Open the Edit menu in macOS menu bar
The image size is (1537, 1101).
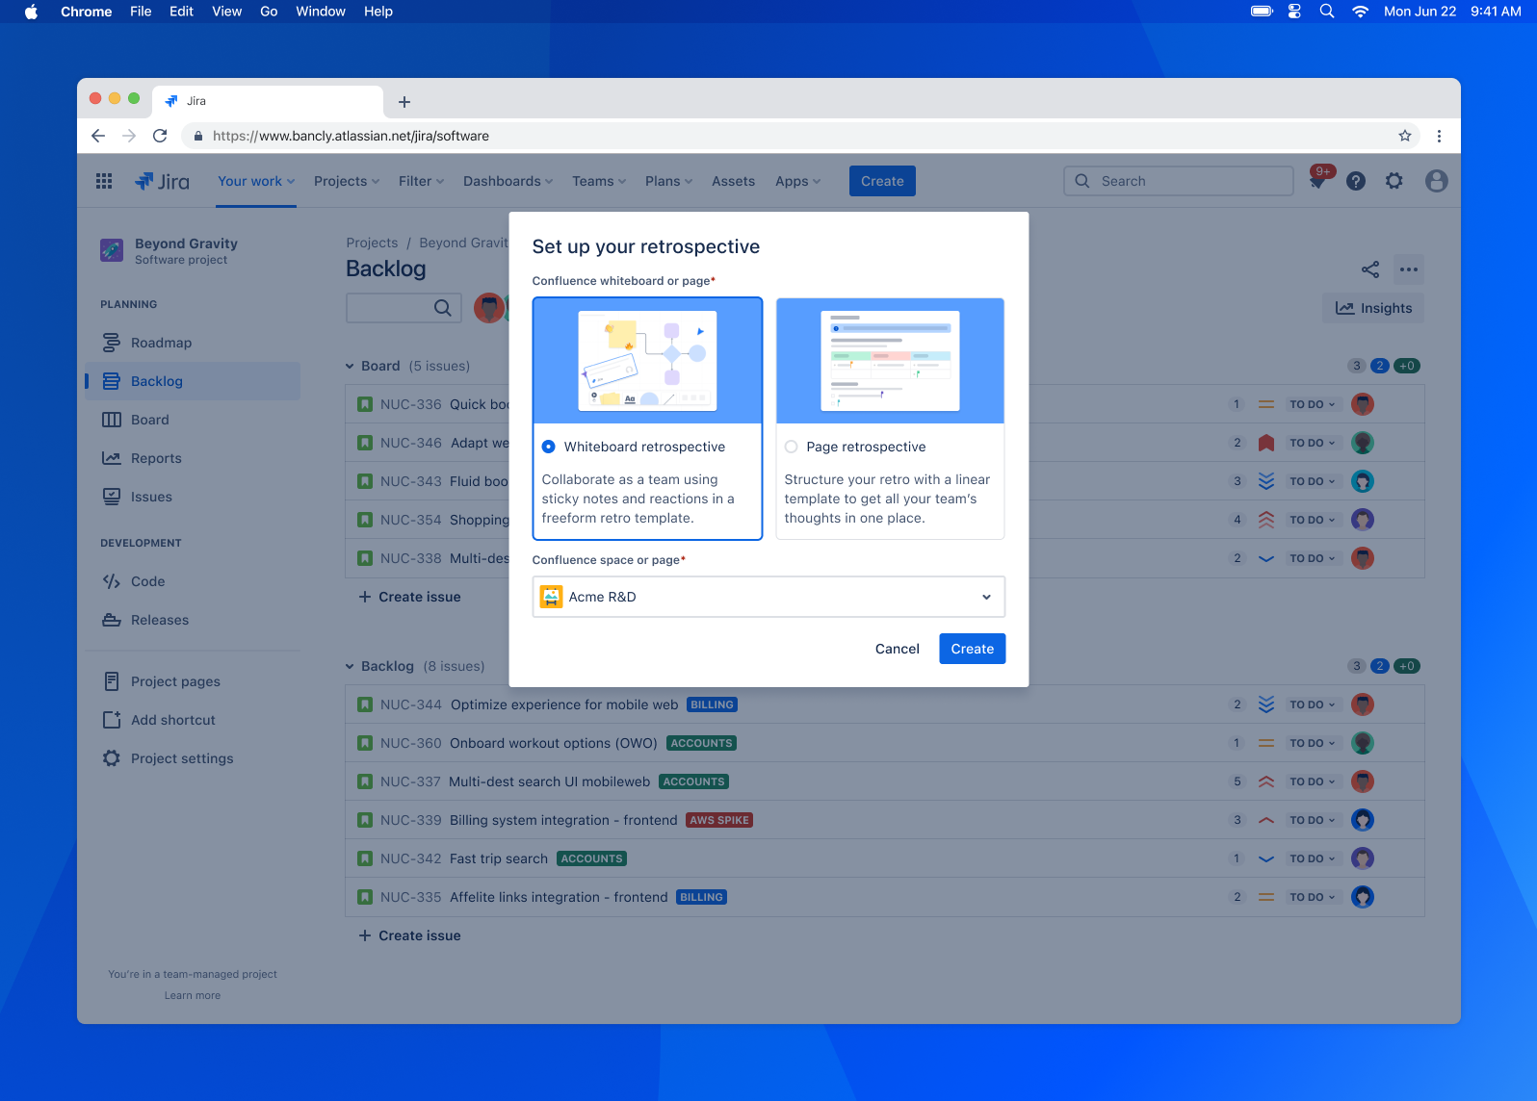[181, 12]
